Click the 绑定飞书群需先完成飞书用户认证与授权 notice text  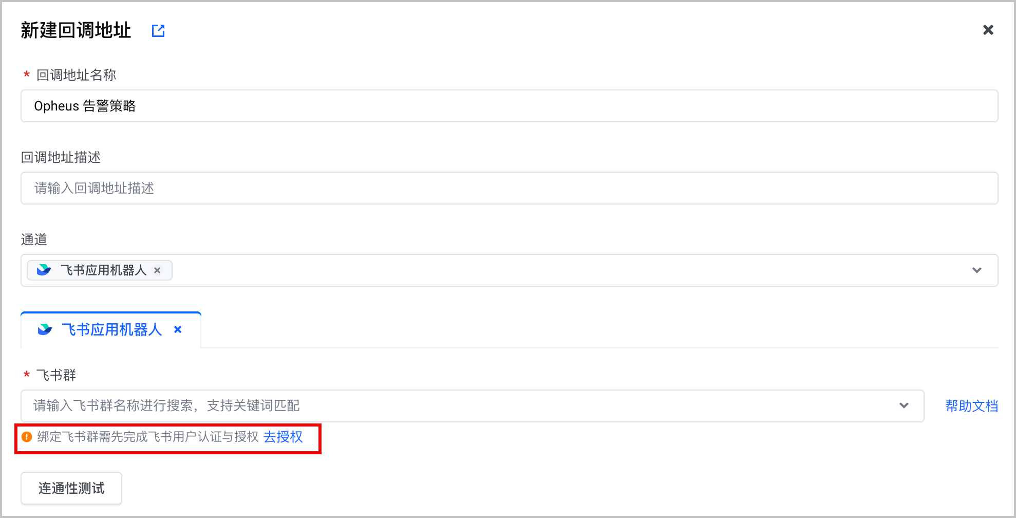click(x=148, y=437)
